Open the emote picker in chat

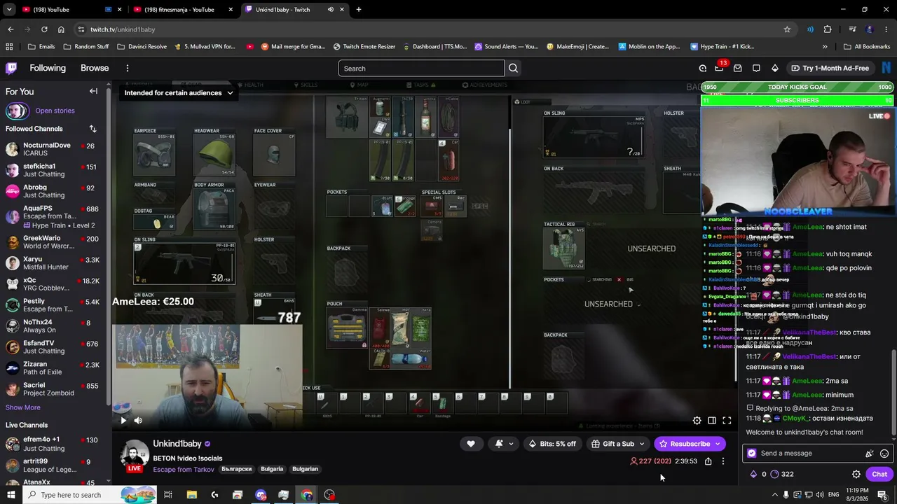point(884,454)
